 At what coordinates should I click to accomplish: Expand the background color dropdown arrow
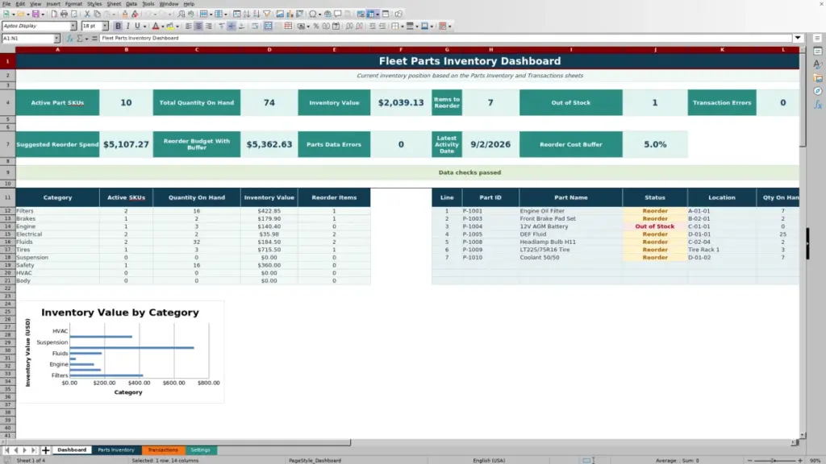click(x=177, y=27)
